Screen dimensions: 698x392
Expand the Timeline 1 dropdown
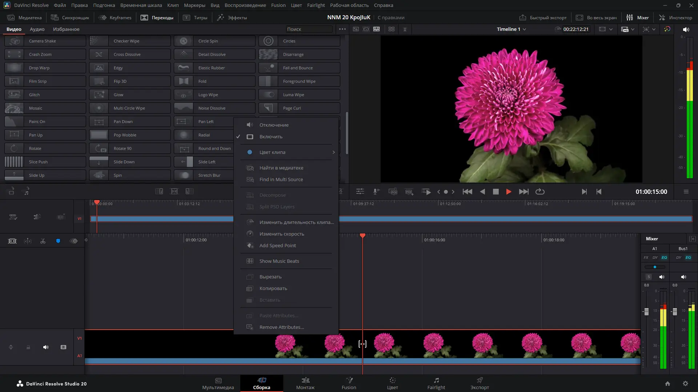point(524,29)
